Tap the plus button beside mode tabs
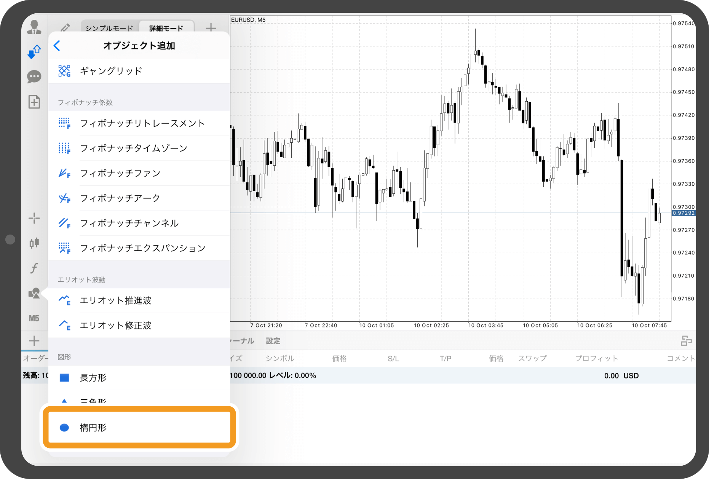 click(211, 28)
